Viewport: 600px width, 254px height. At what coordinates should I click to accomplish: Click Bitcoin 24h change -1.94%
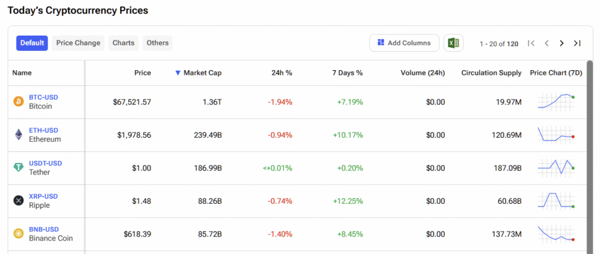(279, 102)
